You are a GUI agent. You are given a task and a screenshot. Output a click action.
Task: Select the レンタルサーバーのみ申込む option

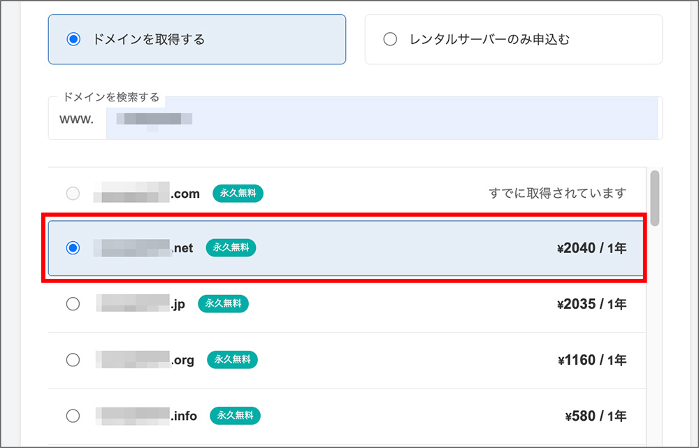click(x=390, y=39)
